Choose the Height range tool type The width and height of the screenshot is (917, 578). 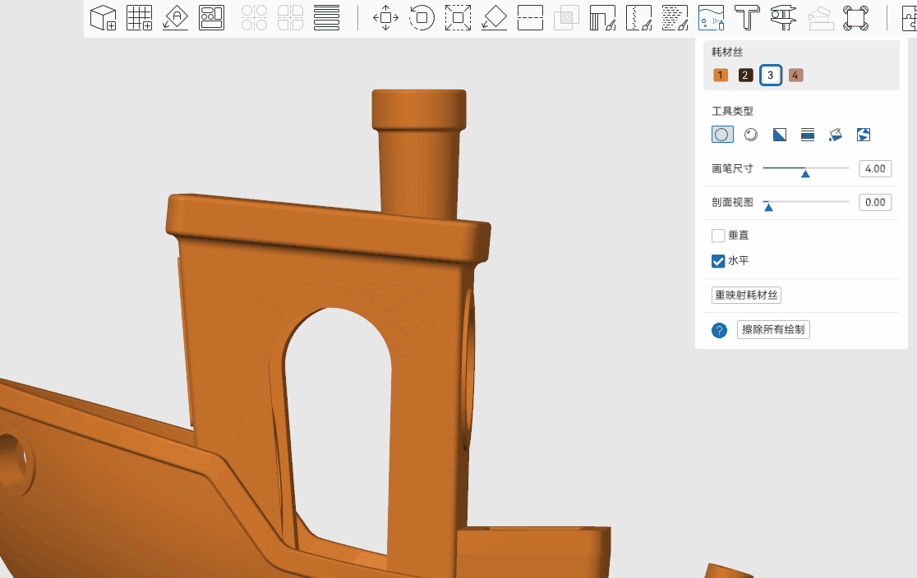pos(808,135)
